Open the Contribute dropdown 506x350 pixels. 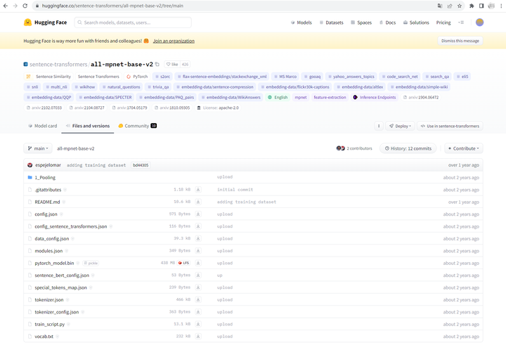click(x=463, y=148)
